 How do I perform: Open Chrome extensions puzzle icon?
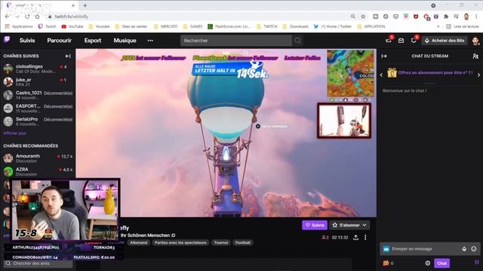446,17
